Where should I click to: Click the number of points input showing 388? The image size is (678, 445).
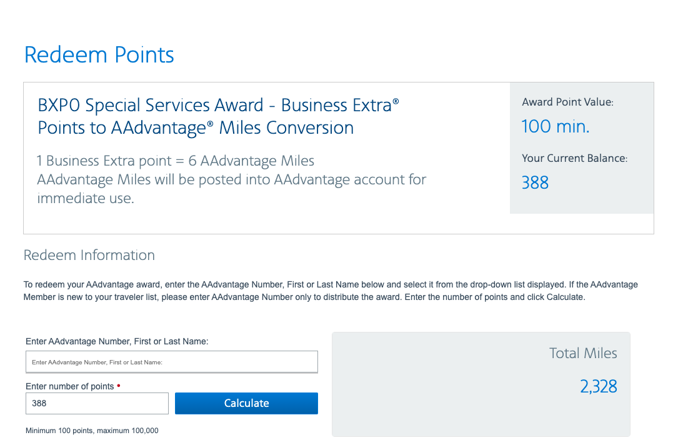(x=97, y=403)
